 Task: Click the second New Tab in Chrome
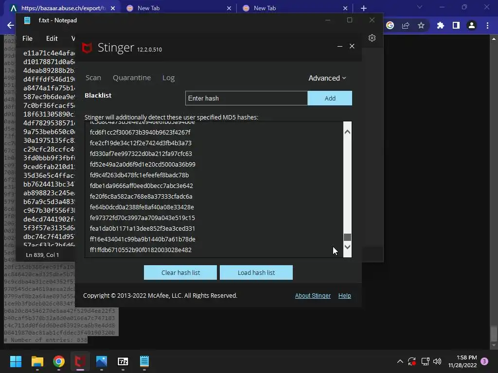pyautogui.click(x=265, y=8)
